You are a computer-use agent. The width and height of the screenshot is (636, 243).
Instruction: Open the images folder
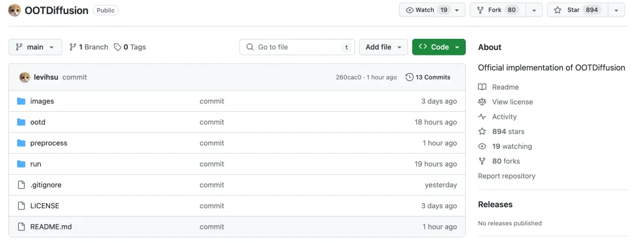(x=42, y=101)
